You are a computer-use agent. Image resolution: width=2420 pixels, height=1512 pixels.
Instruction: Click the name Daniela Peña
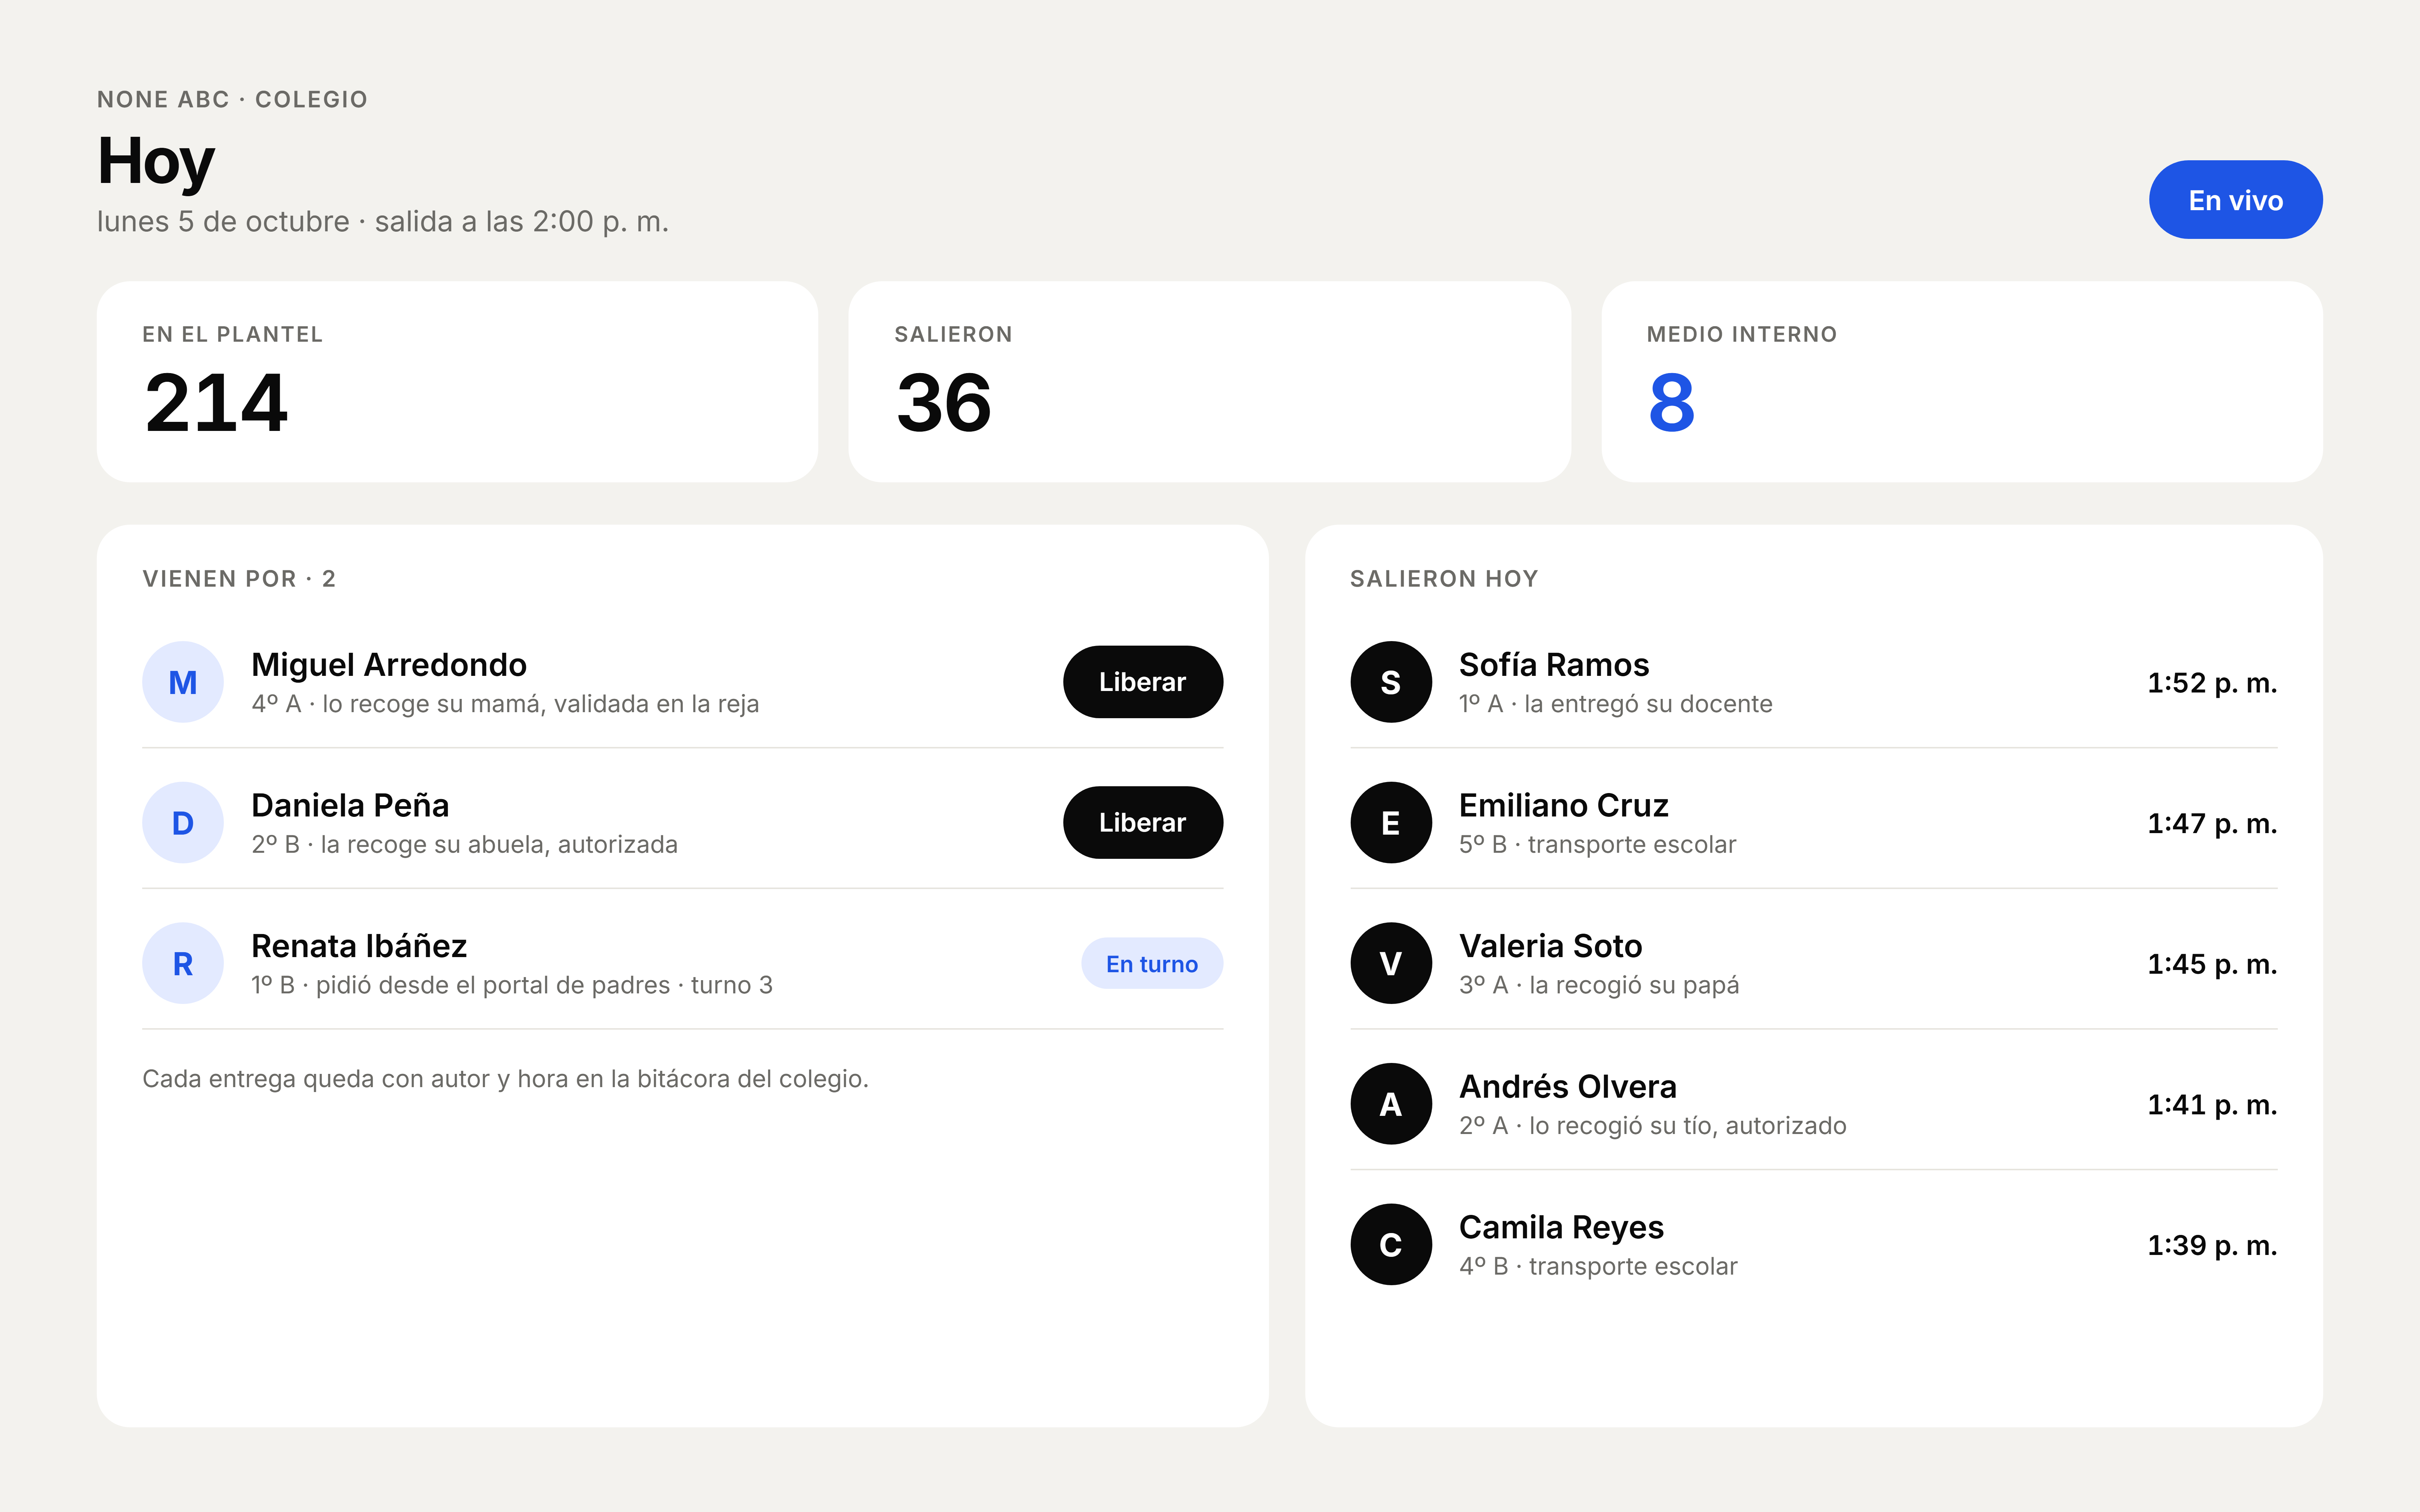350,805
